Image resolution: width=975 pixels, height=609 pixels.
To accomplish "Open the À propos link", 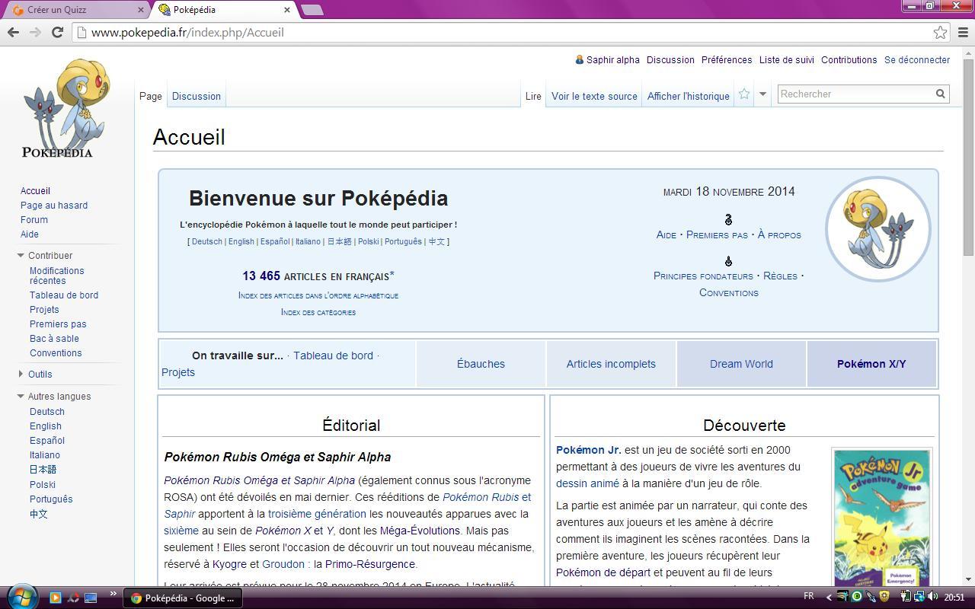I will [779, 234].
